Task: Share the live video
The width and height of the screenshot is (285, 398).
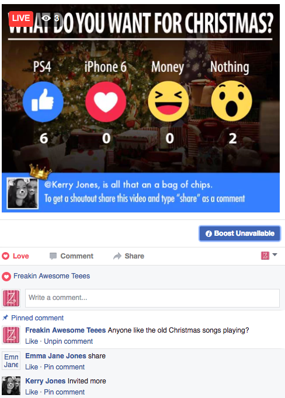Action: pos(129,256)
